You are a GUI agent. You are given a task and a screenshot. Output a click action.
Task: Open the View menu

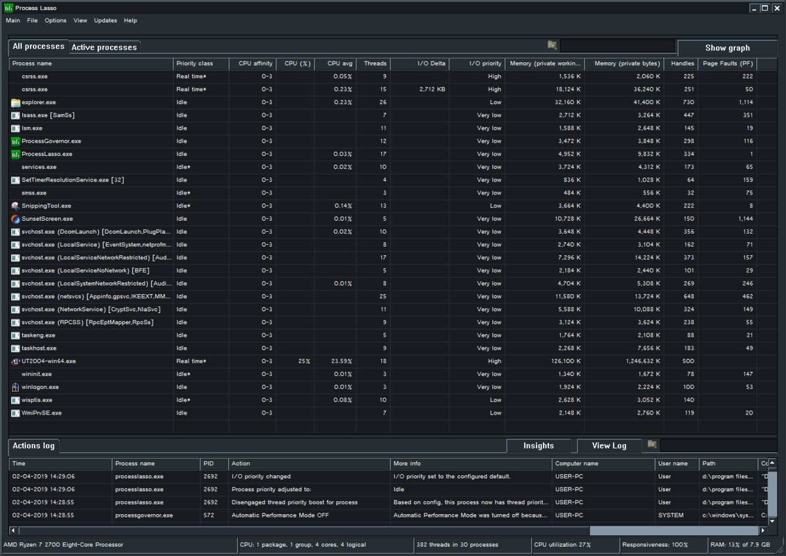[80, 20]
